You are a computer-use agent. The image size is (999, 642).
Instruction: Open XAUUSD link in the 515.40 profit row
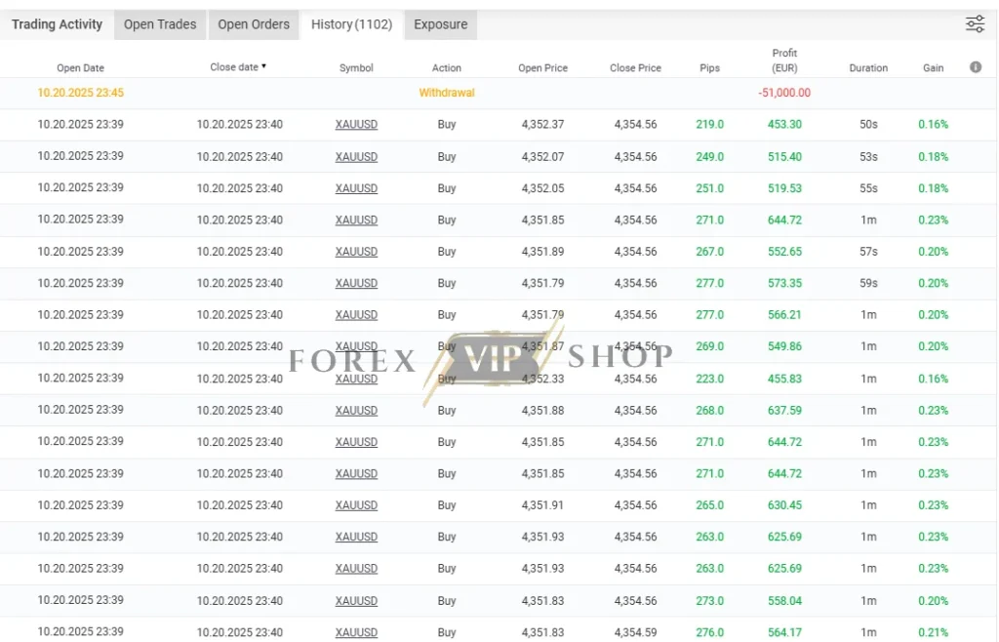tap(356, 157)
